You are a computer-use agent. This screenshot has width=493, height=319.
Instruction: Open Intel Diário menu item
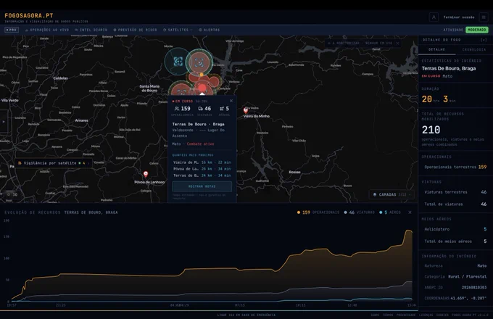pyautogui.click(x=91, y=30)
